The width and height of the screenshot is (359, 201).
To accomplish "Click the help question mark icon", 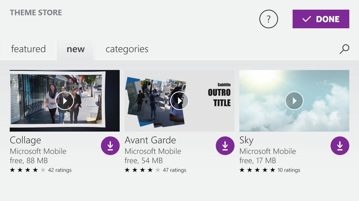I will click(x=268, y=19).
